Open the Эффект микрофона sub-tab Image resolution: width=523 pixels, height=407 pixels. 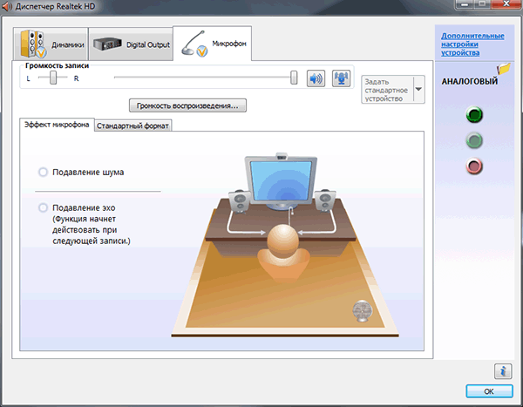click(57, 125)
